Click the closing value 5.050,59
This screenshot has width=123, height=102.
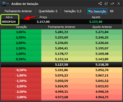[x=61, y=81]
